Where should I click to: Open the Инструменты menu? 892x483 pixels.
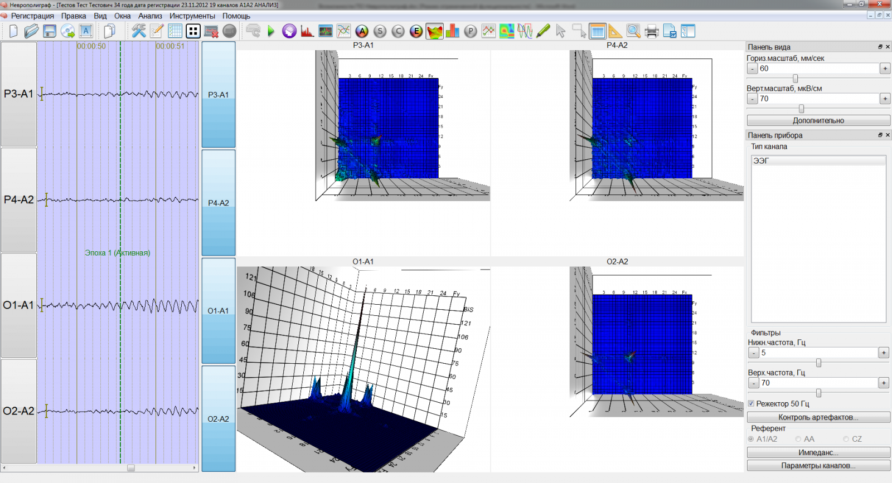192,16
